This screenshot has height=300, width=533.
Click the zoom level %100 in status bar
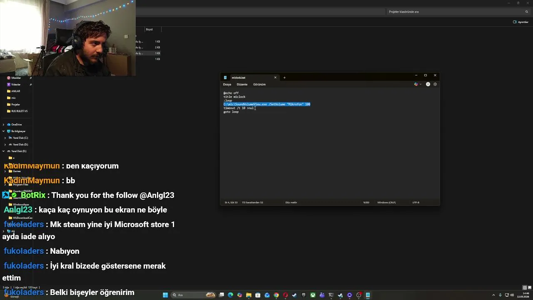click(366, 202)
